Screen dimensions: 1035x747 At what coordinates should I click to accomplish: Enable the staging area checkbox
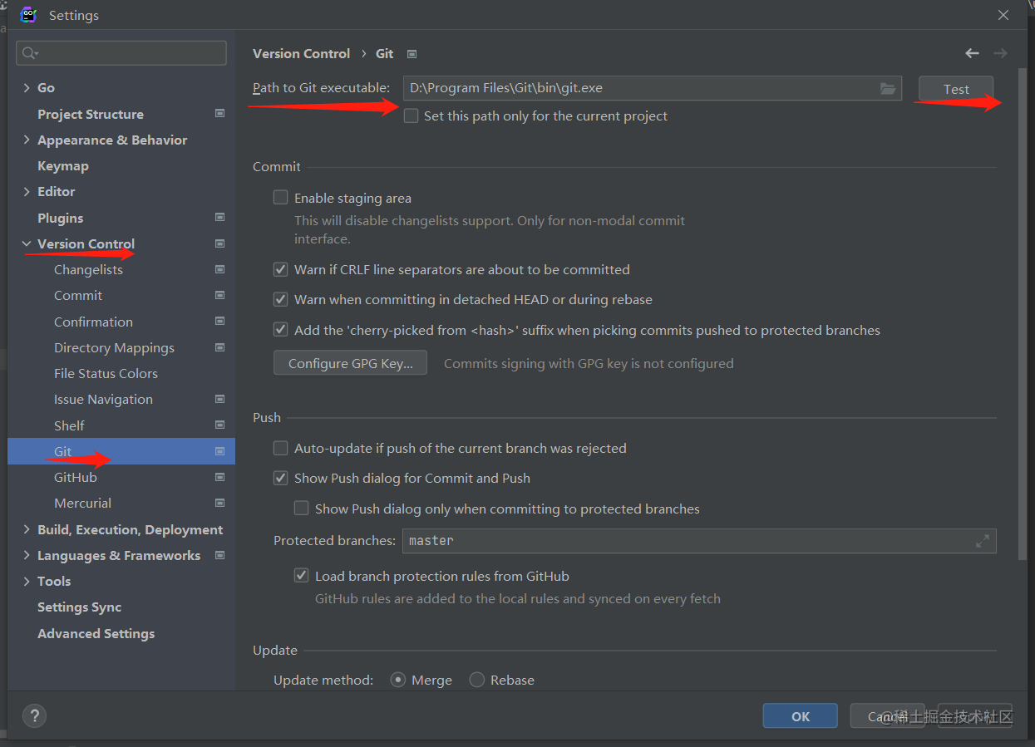coord(281,198)
